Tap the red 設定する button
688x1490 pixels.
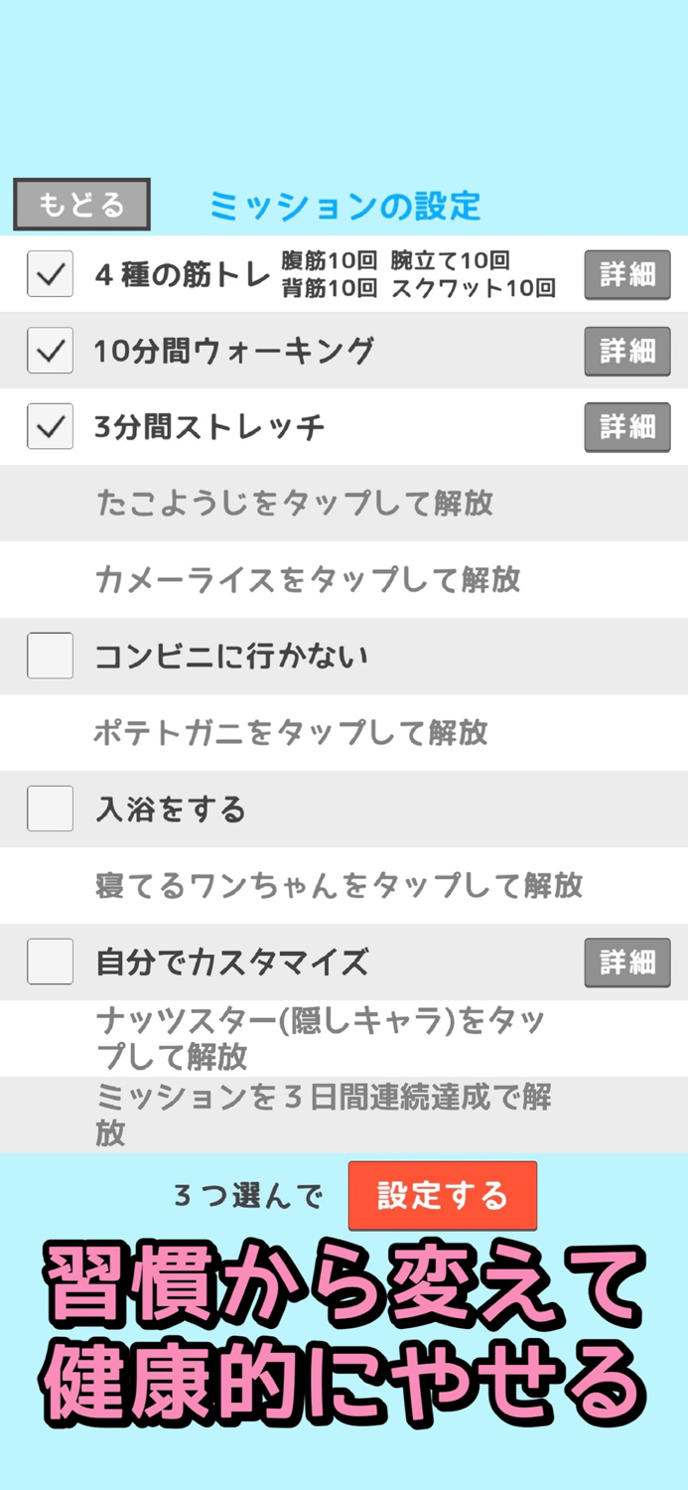pyautogui.click(x=443, y=1196)
